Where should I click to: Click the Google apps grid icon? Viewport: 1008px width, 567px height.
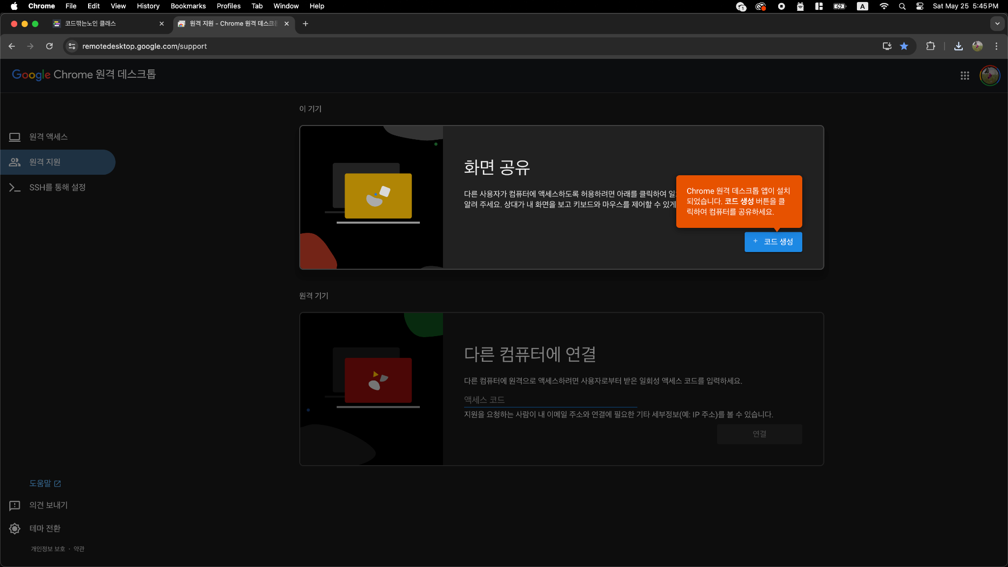point(965,75)
